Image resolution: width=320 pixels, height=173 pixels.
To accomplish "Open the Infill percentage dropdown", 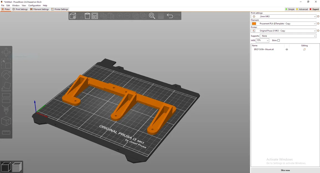I will (262, 40).
